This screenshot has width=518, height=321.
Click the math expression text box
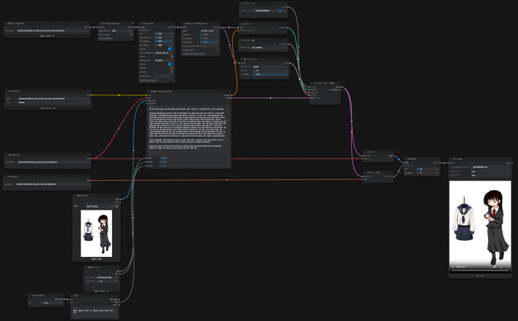(x=94, y=313)
